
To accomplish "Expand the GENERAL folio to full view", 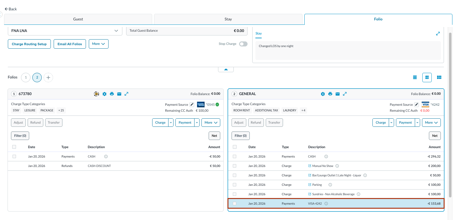I will point(345,94).
